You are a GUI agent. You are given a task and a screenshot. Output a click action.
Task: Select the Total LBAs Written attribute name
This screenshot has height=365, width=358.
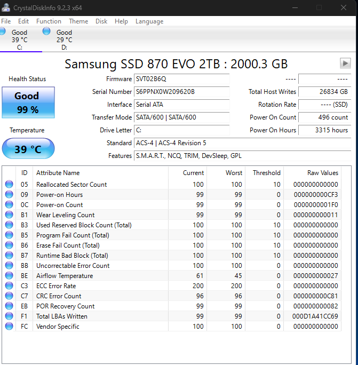(62, 316)
